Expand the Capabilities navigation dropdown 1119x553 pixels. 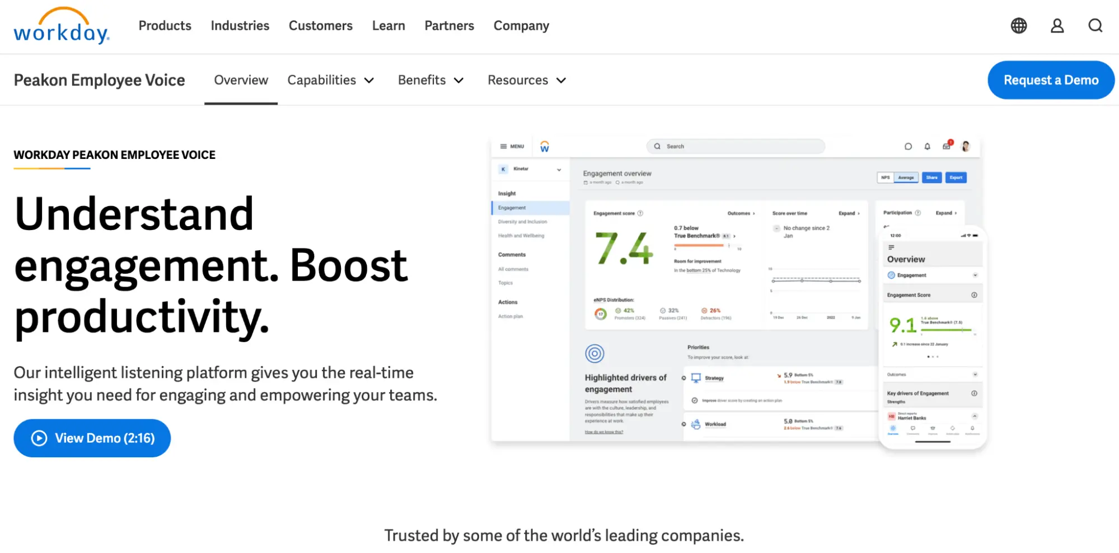(x=330, y=80)
